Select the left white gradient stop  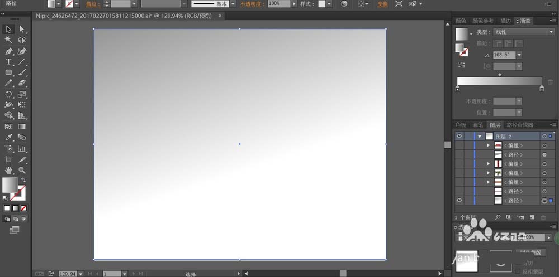[x=457, y=88]
